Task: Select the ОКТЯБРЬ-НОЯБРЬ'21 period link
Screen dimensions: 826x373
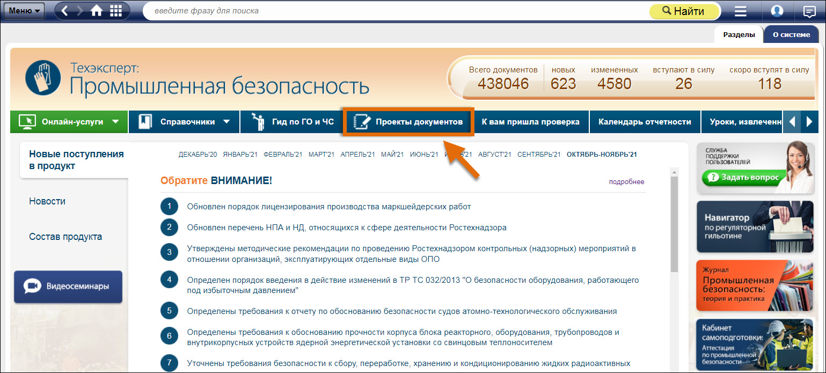Action: pyautogui.click(x=602, y=155)
